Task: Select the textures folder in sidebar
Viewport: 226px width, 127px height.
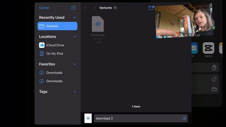Action: tap(57, 26)
